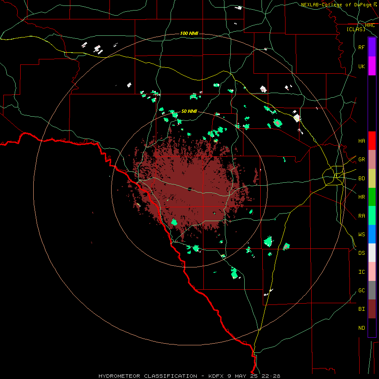Click the blue WS legend swatch

coord(372,234)
